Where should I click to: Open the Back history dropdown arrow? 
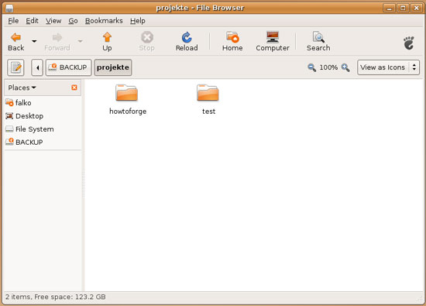point(34,41)
